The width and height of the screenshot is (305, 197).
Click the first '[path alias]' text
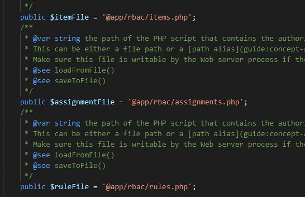(x=213, y=49)
